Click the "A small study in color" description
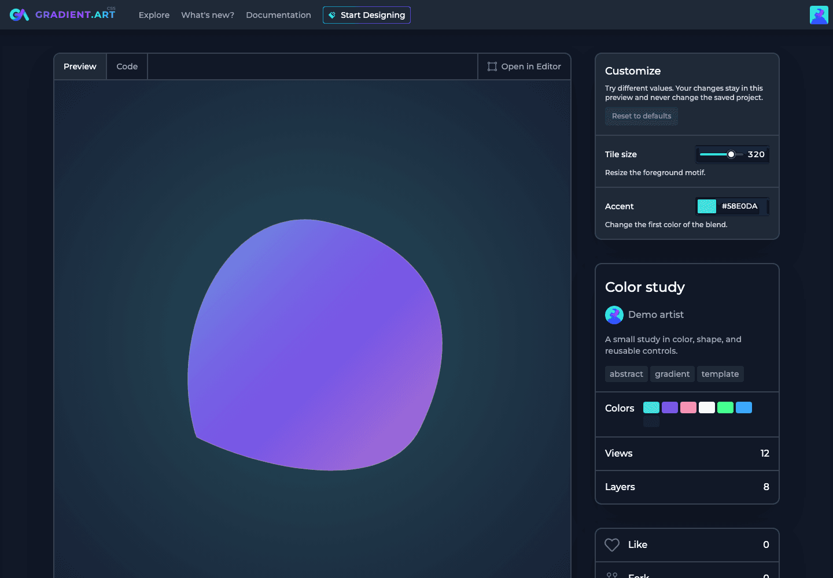 pyautogui.click(x=673, y=345)
